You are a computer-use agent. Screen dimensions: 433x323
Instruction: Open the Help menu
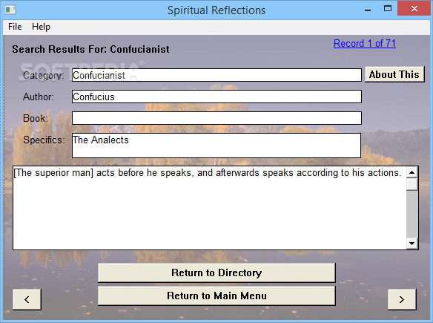tap(41, 27)
